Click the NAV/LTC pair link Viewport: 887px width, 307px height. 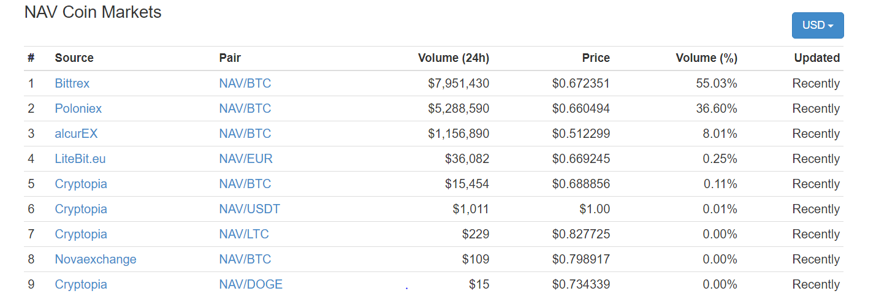point(244,234)
